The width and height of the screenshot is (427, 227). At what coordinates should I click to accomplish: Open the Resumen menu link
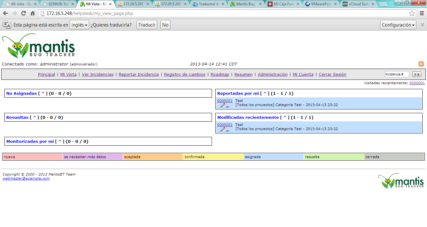point(244,75)
